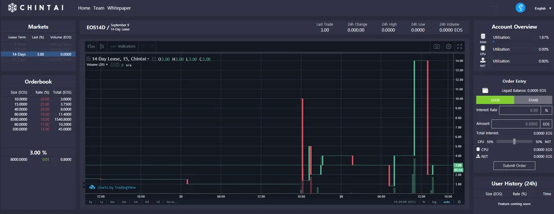Click the CPU utilization icon
The height and width of the screenshot is (214, 554).
click(483, 49)
